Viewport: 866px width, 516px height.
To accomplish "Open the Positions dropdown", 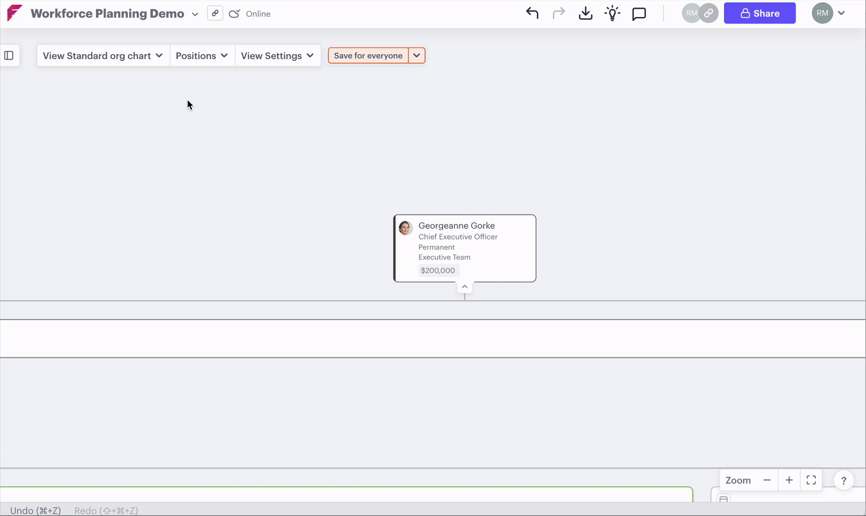I will tap(202, 55).
